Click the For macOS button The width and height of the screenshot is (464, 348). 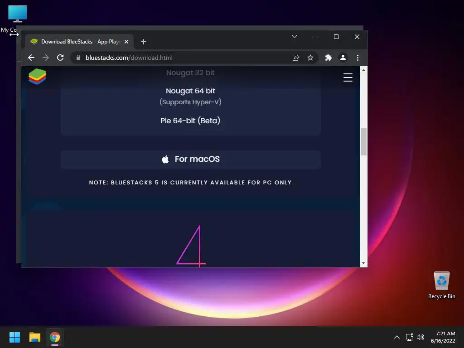click(191, 159)
